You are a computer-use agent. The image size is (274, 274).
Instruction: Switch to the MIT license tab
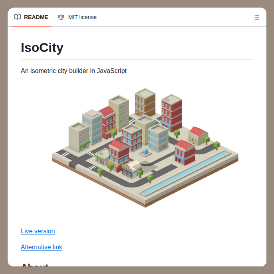[77, 17]
